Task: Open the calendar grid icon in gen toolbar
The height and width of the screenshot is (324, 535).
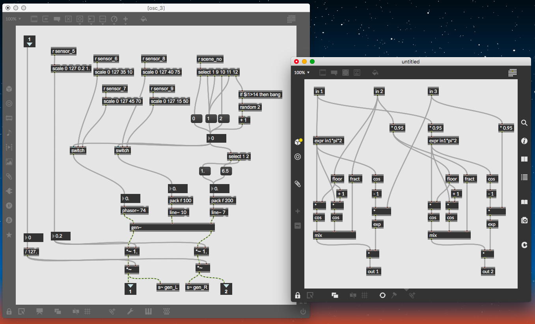Action: coord(513,73)
